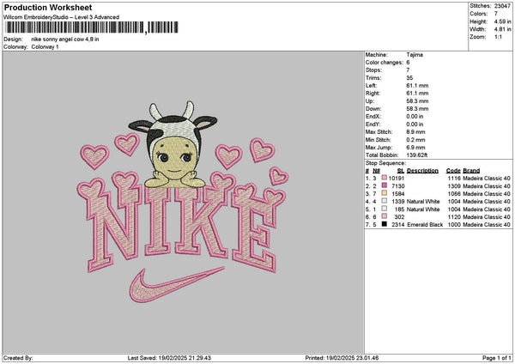The image size is (515, 364).
Task: Click the light pink swatch in stop row 1
Action: point(385,177)
